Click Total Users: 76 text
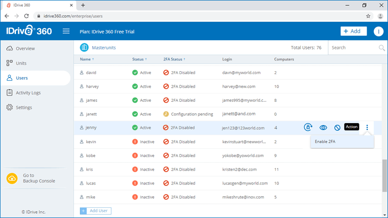Image resolution: width=388 pixels, height=218 pixels. coord(306,47)
